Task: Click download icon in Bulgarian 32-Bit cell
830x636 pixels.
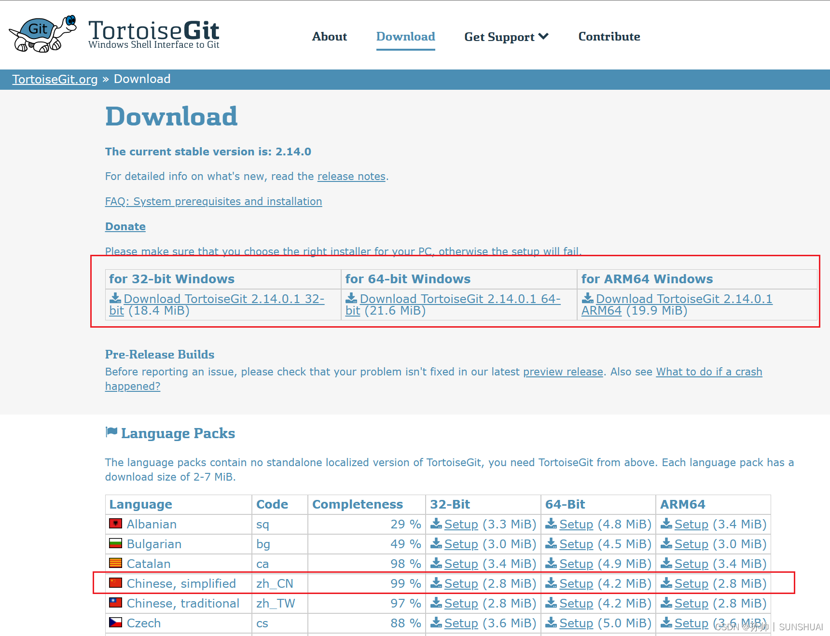Action: tap(436, 543)
